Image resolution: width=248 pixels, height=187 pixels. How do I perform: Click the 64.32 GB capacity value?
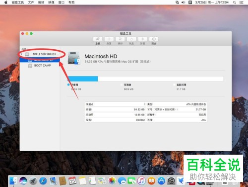point(139,109)
